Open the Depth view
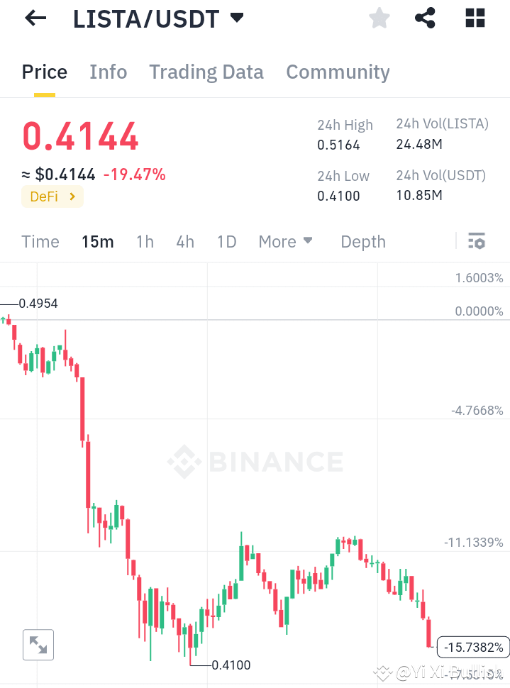The height and width of the screenshot is (688, 510). pos(362,241)
